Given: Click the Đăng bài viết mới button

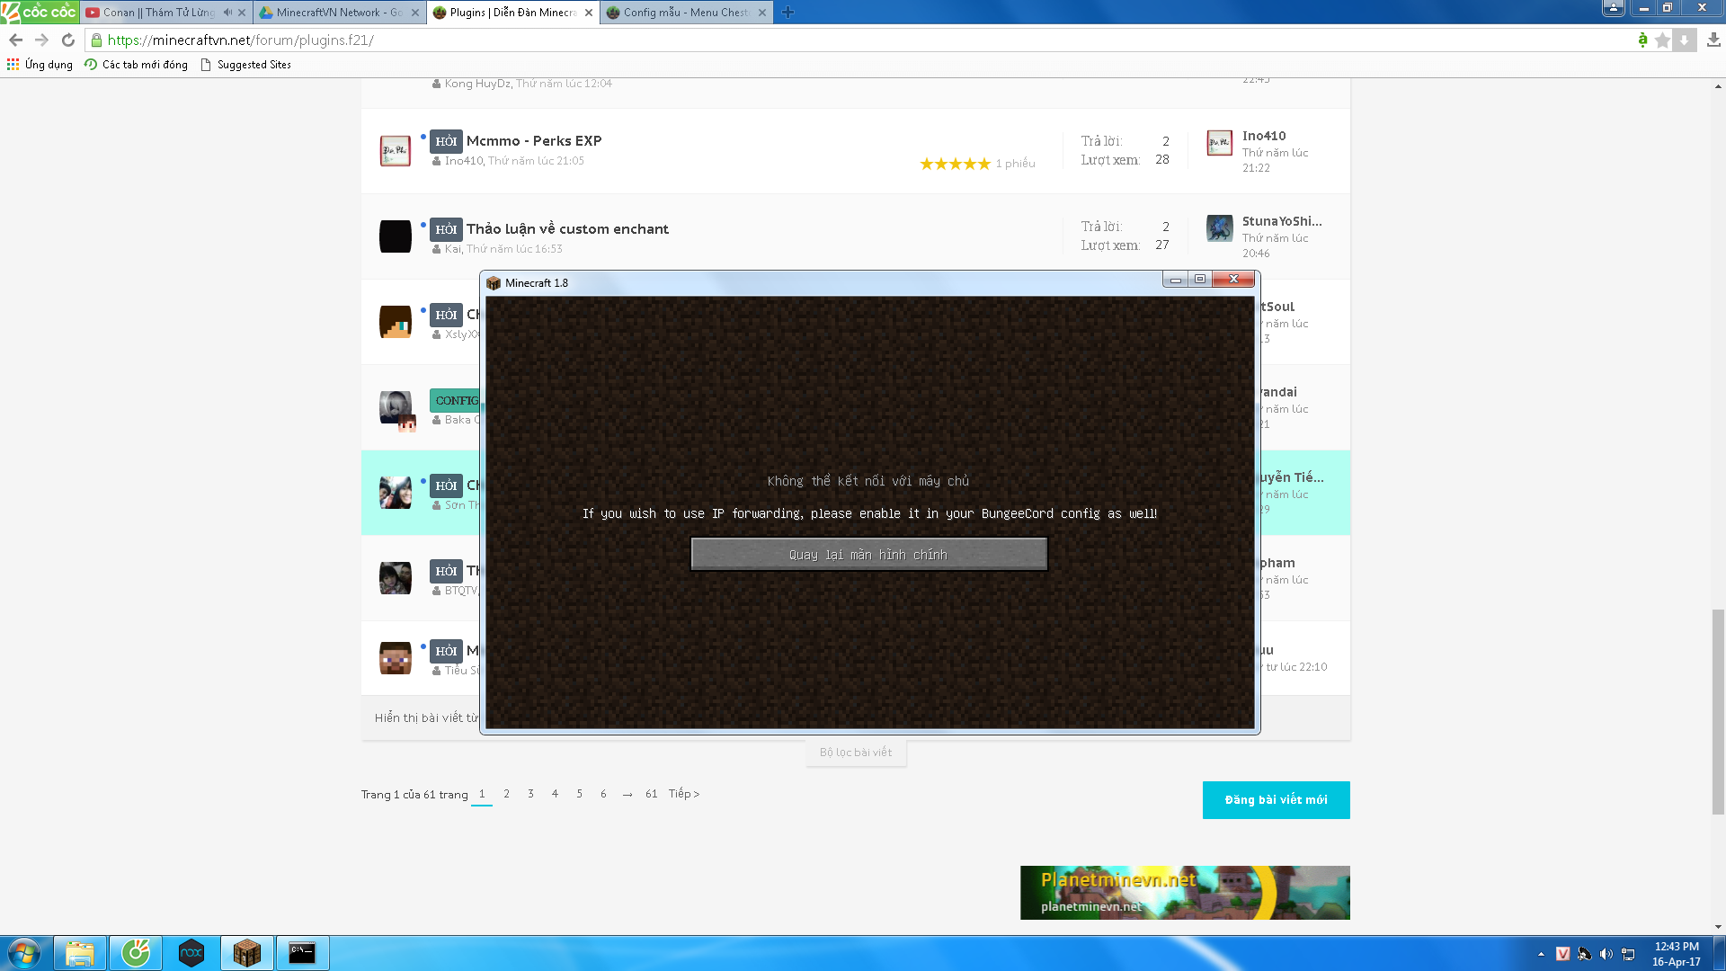Looking at the screenshot, I should pos(1276,800).
